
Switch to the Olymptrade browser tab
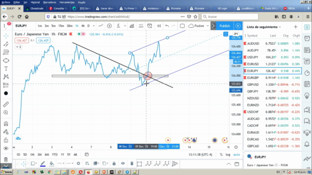tap(35, 8)
